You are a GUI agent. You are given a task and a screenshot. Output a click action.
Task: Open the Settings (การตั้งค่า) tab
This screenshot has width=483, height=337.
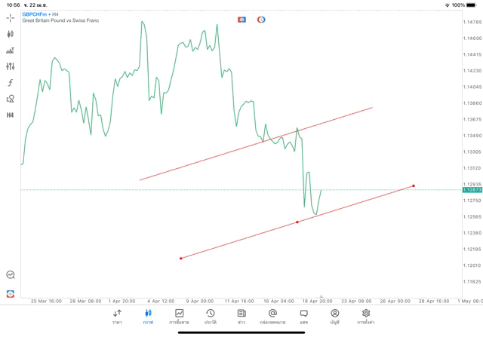[366, 316]
